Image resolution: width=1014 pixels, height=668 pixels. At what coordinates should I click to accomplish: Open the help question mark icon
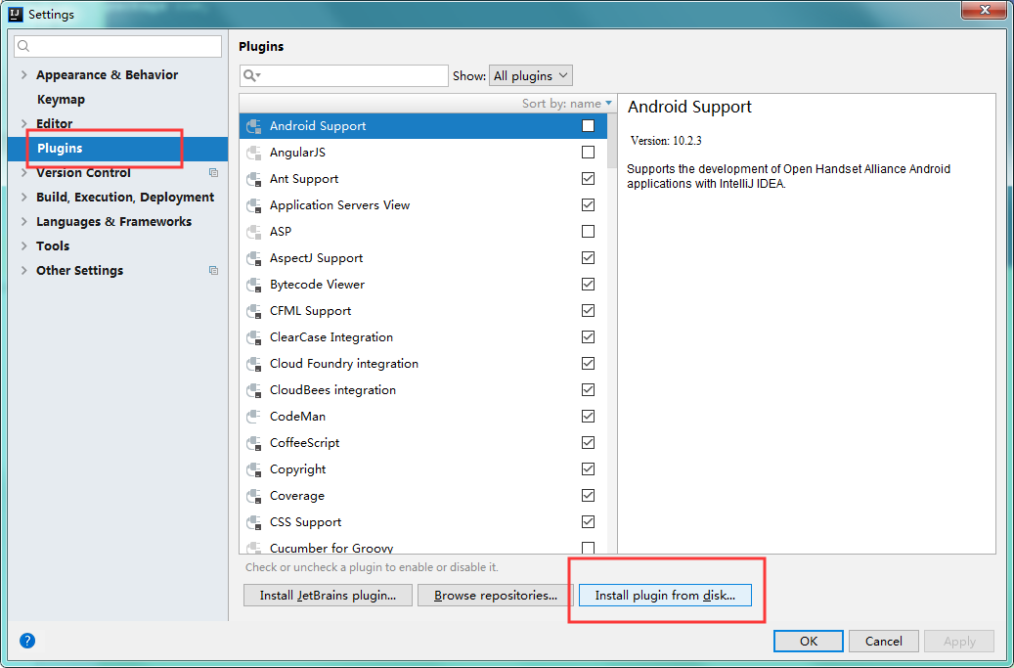pos(27,641)
